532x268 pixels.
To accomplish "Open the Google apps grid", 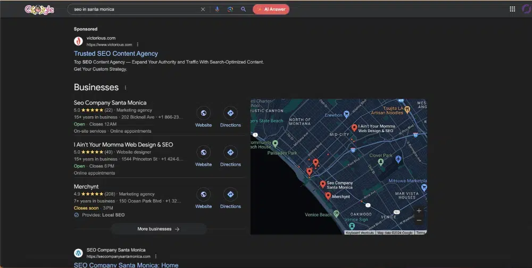I will click(512, 9).
